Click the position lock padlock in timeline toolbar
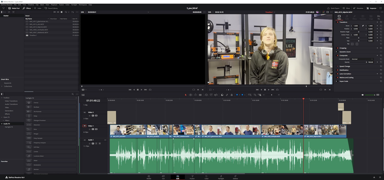This screenshot has height=180, width=384. coord(232,95)
